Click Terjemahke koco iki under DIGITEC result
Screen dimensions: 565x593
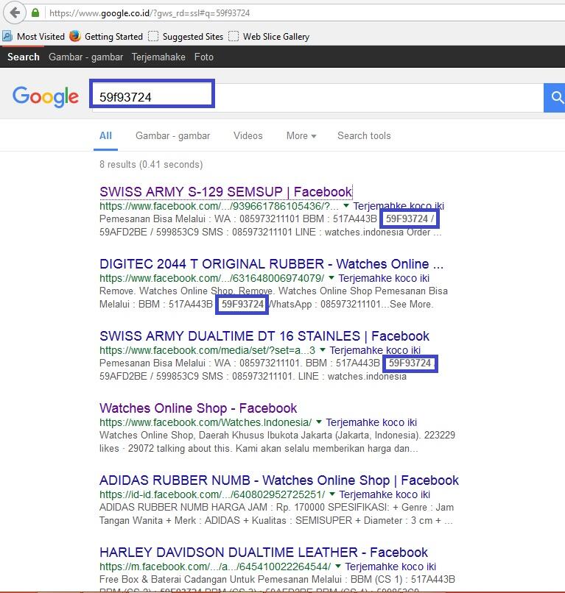pos(384,278)
